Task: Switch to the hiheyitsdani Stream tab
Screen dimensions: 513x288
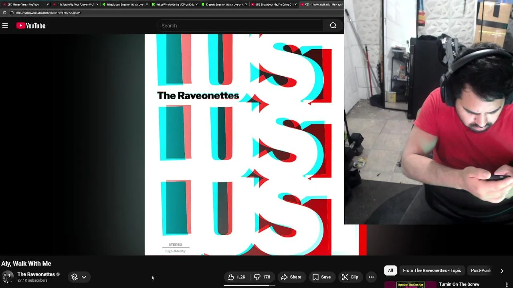Action: coord(125,4)
